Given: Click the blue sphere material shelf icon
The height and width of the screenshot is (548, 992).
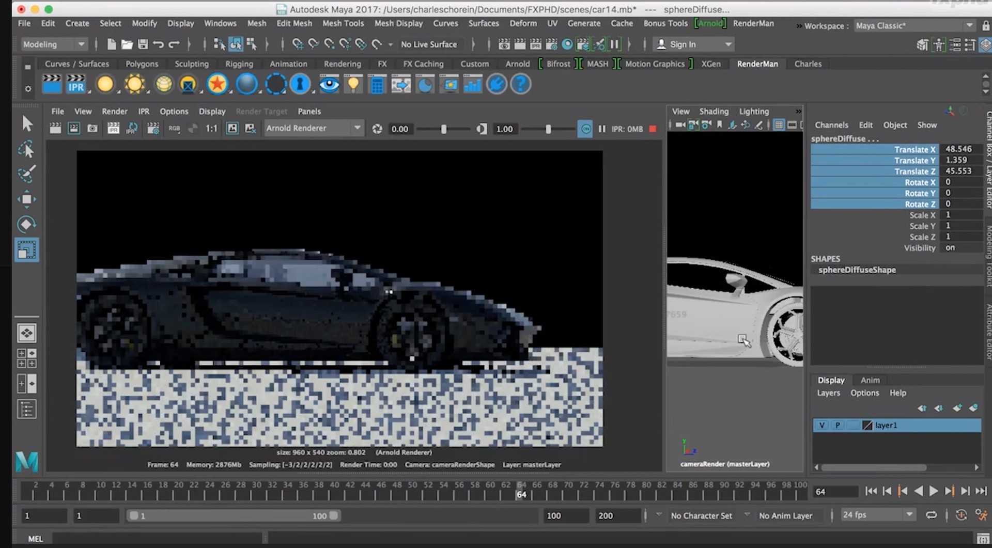Looking at the screenshot, I should [246, 84].
